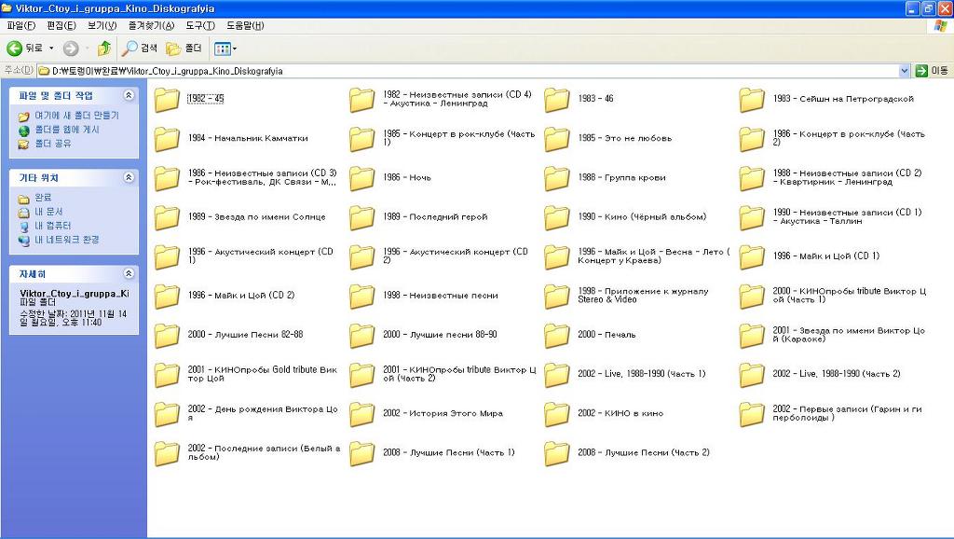This screenshot has height=539, width=954.
Task: Toggle the Folders (폴더) pane button
Action: point(184,48)
